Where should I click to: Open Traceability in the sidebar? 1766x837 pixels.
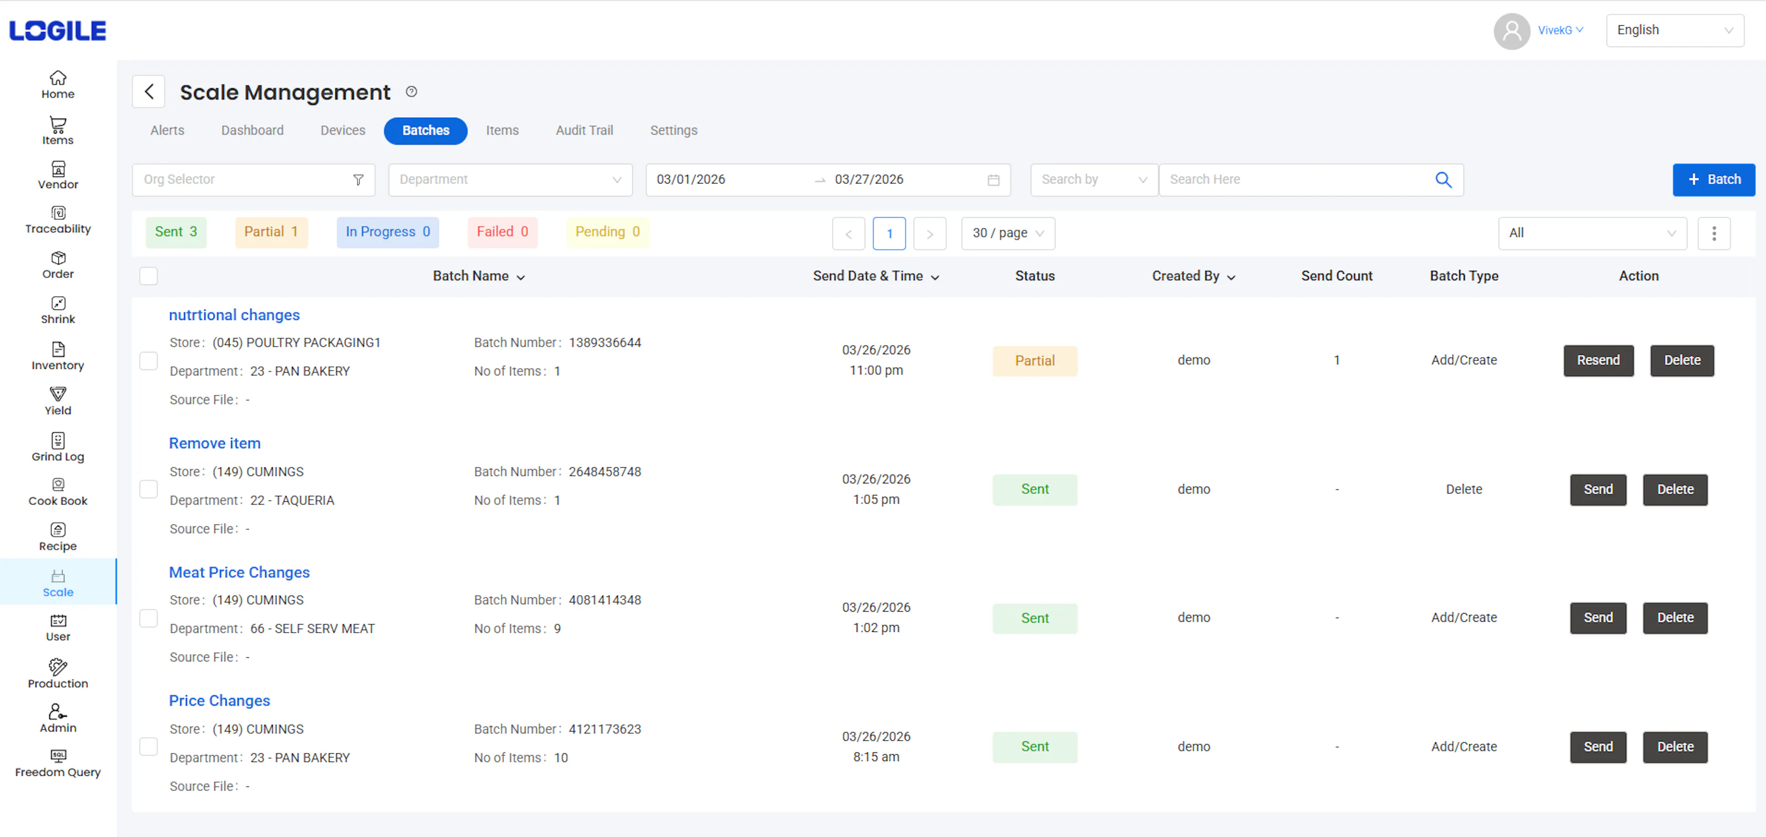pos(57,219)
